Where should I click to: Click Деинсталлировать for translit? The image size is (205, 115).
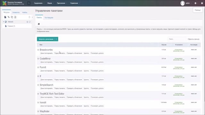pyautogui.click(x=46, y=106)
